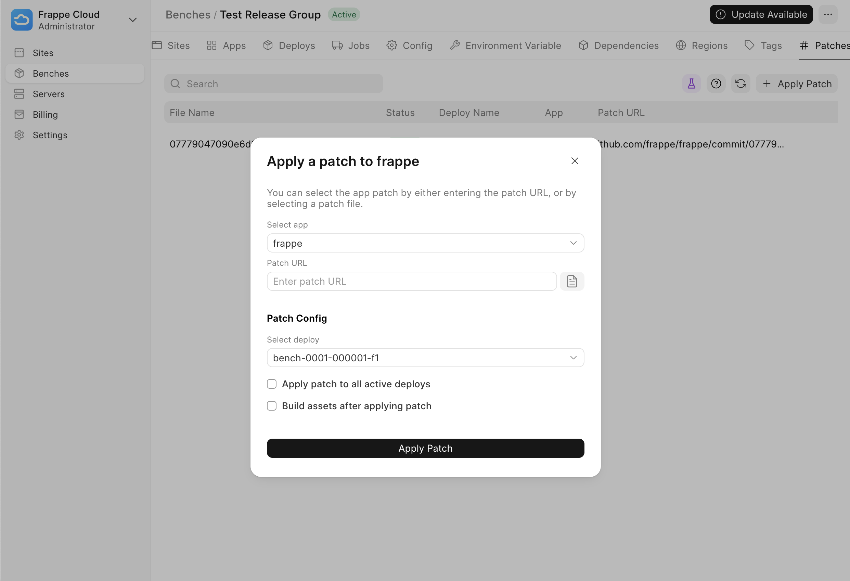Click the black Apply Patch button

[x=425, y=448]
